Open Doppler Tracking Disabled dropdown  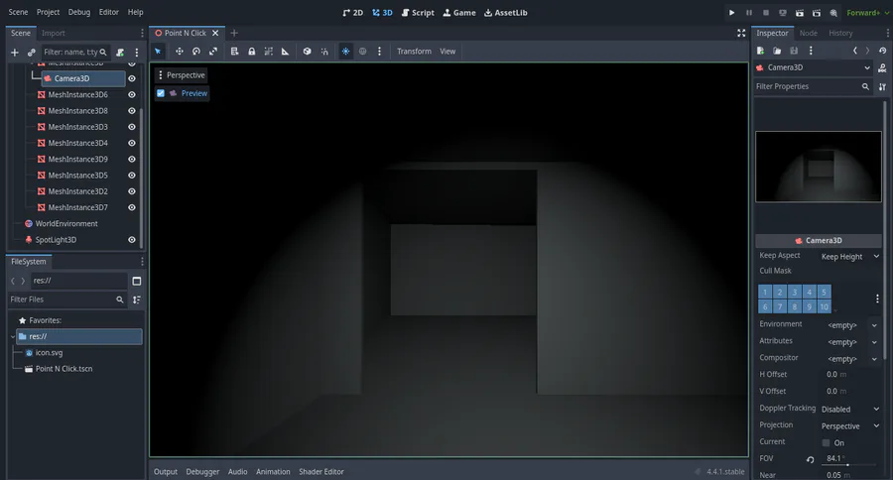point(850,410)
